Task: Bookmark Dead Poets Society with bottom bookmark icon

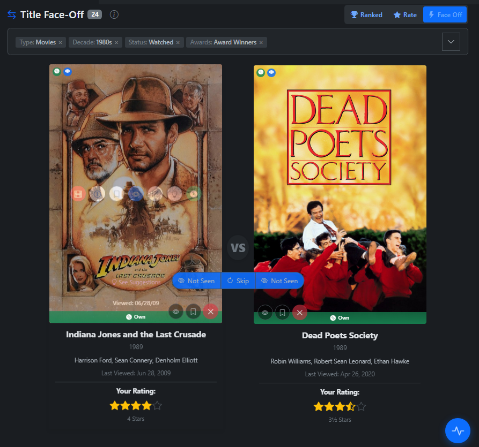Action: [282, 313]
